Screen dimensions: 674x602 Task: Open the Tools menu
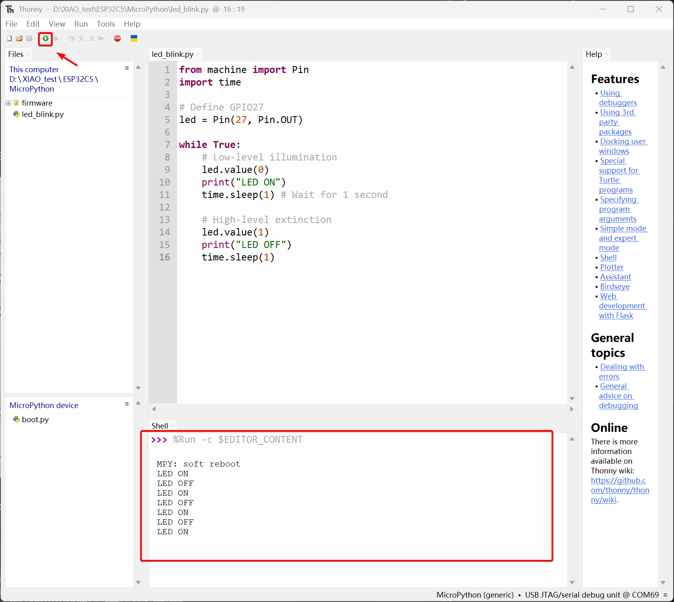(106, 24)
